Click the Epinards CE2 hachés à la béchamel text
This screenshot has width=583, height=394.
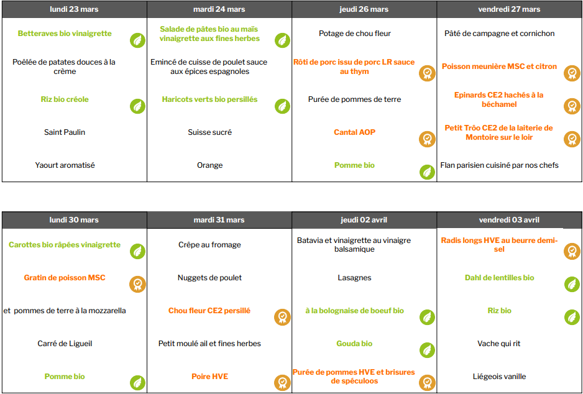click(x=498, y=99)
